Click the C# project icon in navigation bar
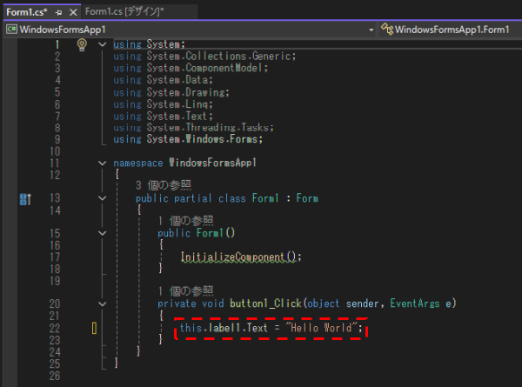This screenshot has width=522, height=387. click(12, 29)
